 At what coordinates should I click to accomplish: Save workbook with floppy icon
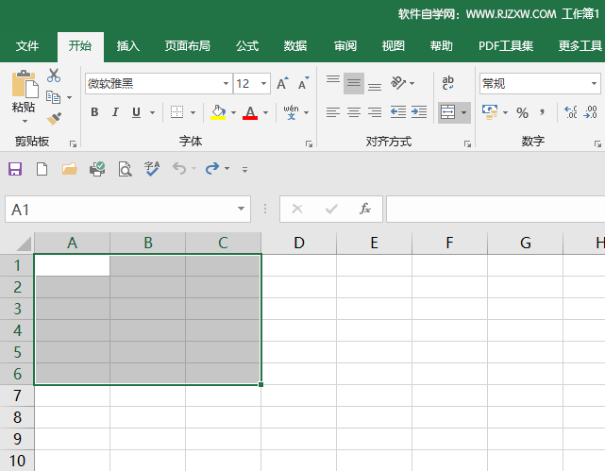click(x=15, y=169)
